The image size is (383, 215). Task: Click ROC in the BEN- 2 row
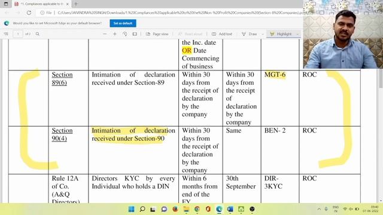point(309,130)
